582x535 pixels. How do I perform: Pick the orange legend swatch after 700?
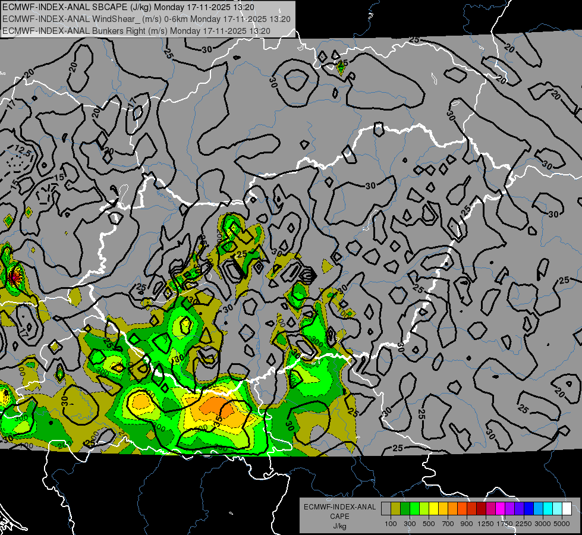click(x=453, y=509)
